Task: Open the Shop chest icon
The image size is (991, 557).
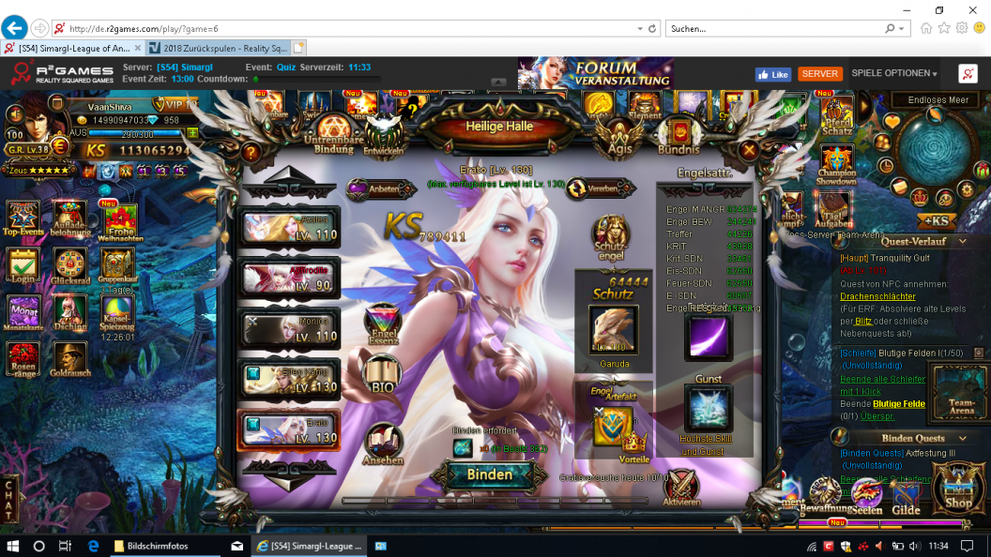Action: (958, 489)
